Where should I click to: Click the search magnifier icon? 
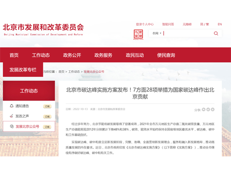point(216,33)
